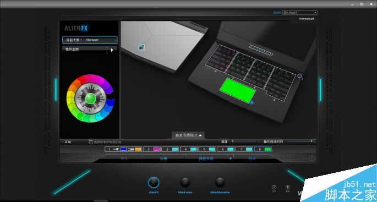Screen dimensions: 377x202
Task: Pick blue AC-power swatch in zone 1
Action: 123,149
